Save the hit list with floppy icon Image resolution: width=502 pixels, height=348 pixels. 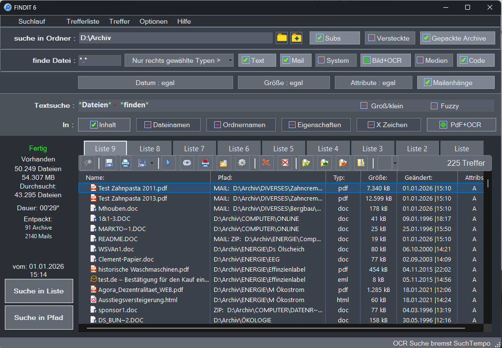[x=110, y=163]
